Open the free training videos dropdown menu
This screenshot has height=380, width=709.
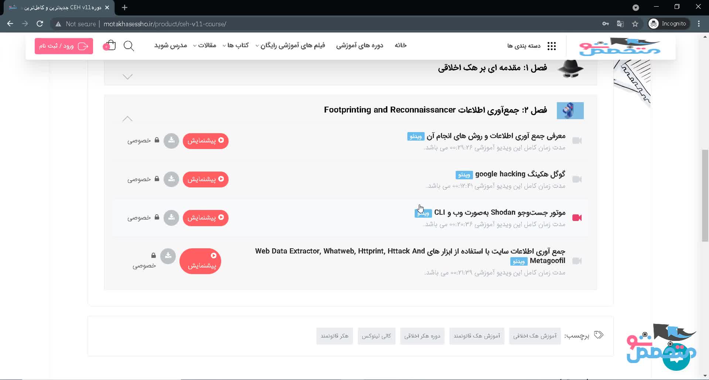[x=291, y=45]
